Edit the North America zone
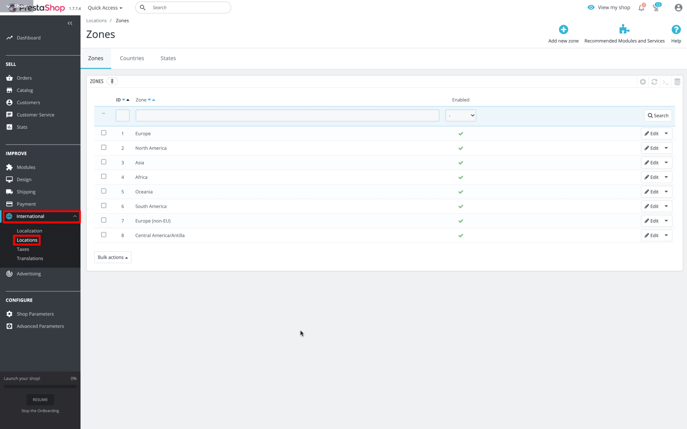This screenshot has width=687, height=429. [x=651, y=148]
